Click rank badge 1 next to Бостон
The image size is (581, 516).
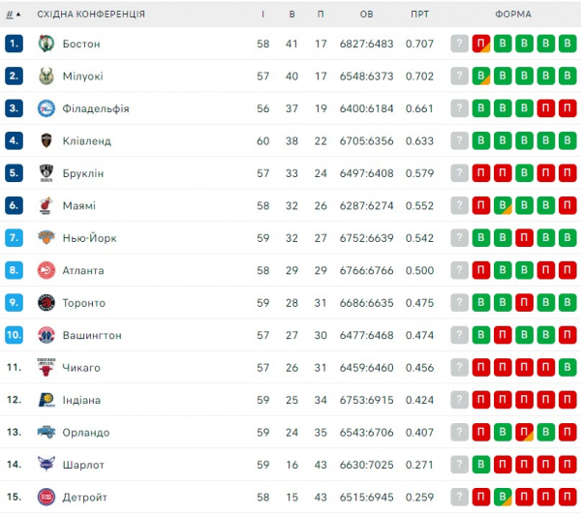tap(14, 44)
